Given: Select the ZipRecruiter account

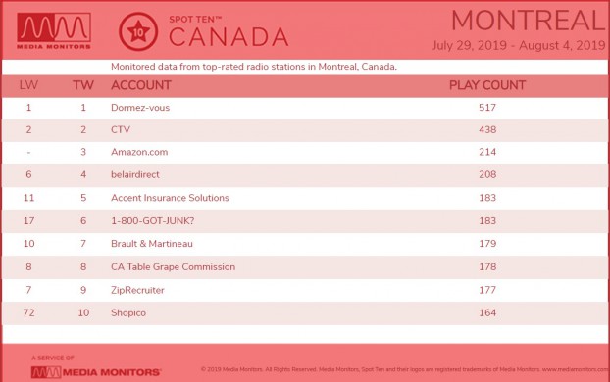Looking at the screenshot, I should 137,290.
